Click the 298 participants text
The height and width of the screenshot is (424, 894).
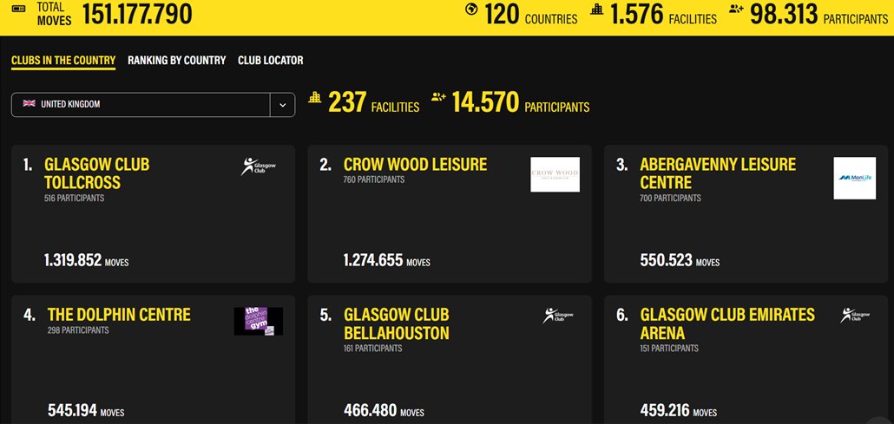tap(78, 330)
